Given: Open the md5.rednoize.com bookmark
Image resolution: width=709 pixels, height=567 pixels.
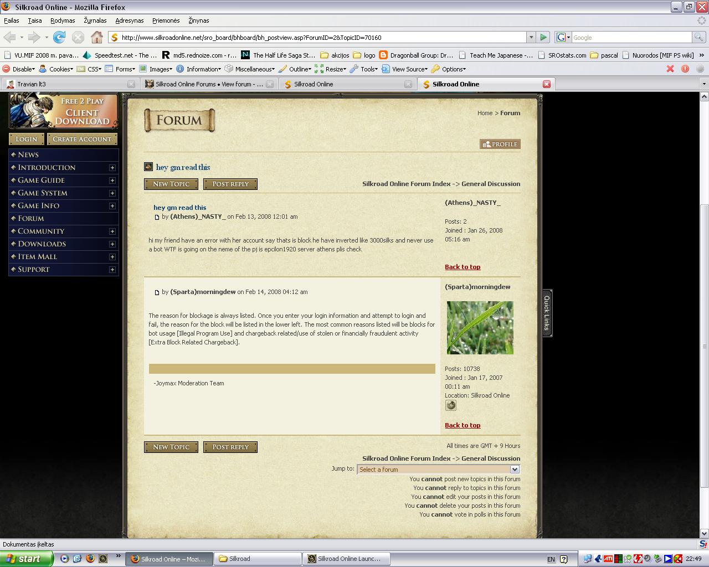Looking at the screenshot, I should pos(199,55).
